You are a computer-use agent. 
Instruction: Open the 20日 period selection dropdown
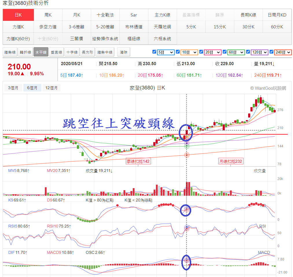click(x=212, y=52)
